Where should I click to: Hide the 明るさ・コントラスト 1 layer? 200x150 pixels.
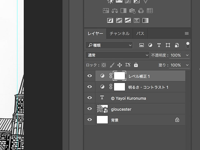pyautogui.click(x=90, y=87)
